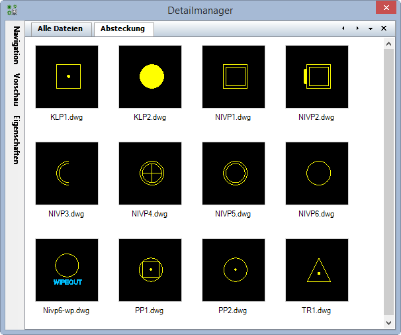Open the tab list dropdown arrow
401x335 pixels.
click(370, 29)
